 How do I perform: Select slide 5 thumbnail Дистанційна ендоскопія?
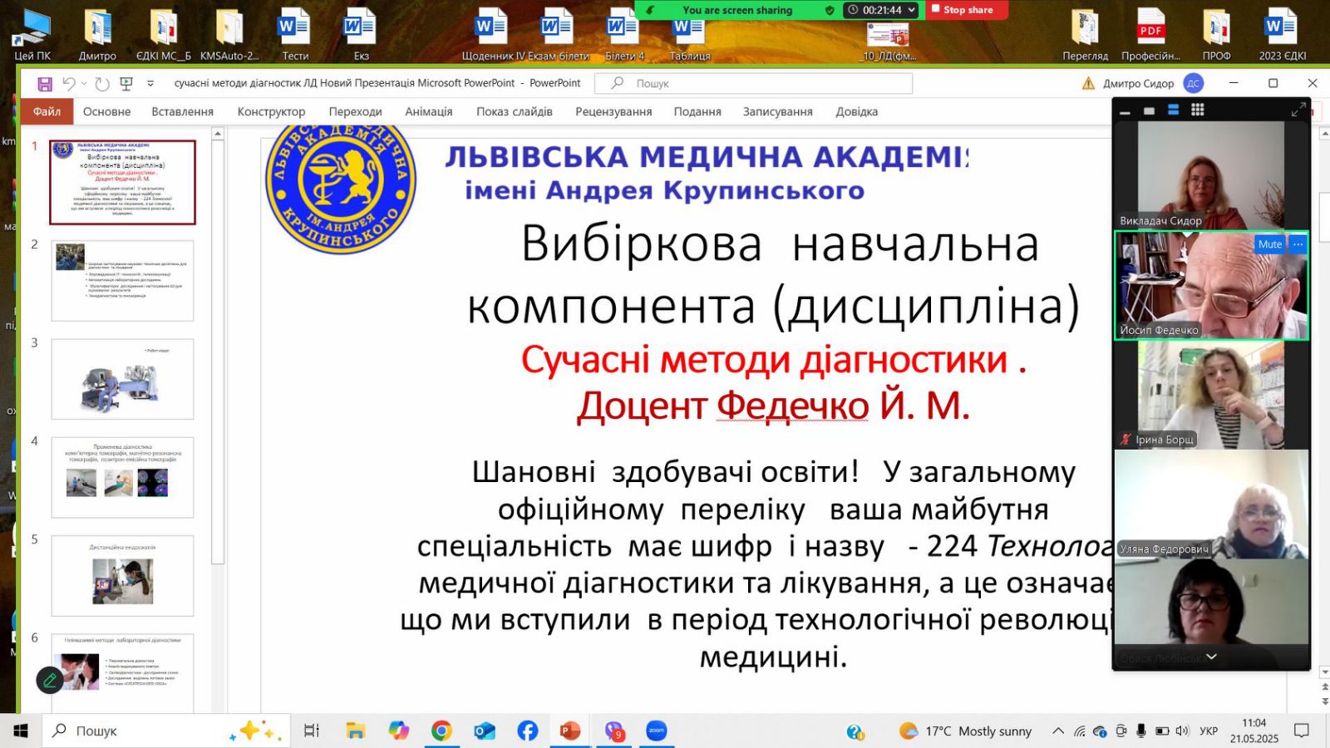coord(122,575)
